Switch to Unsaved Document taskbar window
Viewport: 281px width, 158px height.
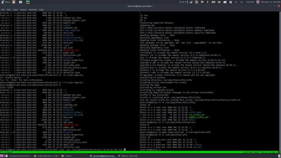(18, 156)
